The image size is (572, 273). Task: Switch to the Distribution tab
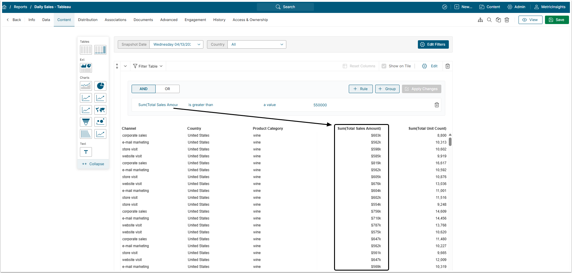[x=88, y=20]
